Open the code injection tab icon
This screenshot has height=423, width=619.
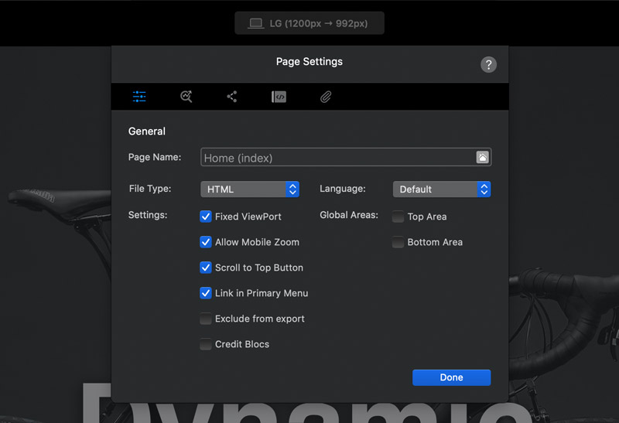[x=279, y=97]
